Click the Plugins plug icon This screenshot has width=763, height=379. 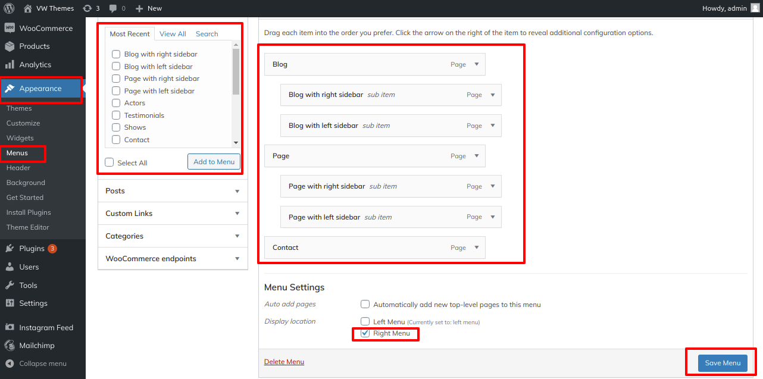point(10,248)
